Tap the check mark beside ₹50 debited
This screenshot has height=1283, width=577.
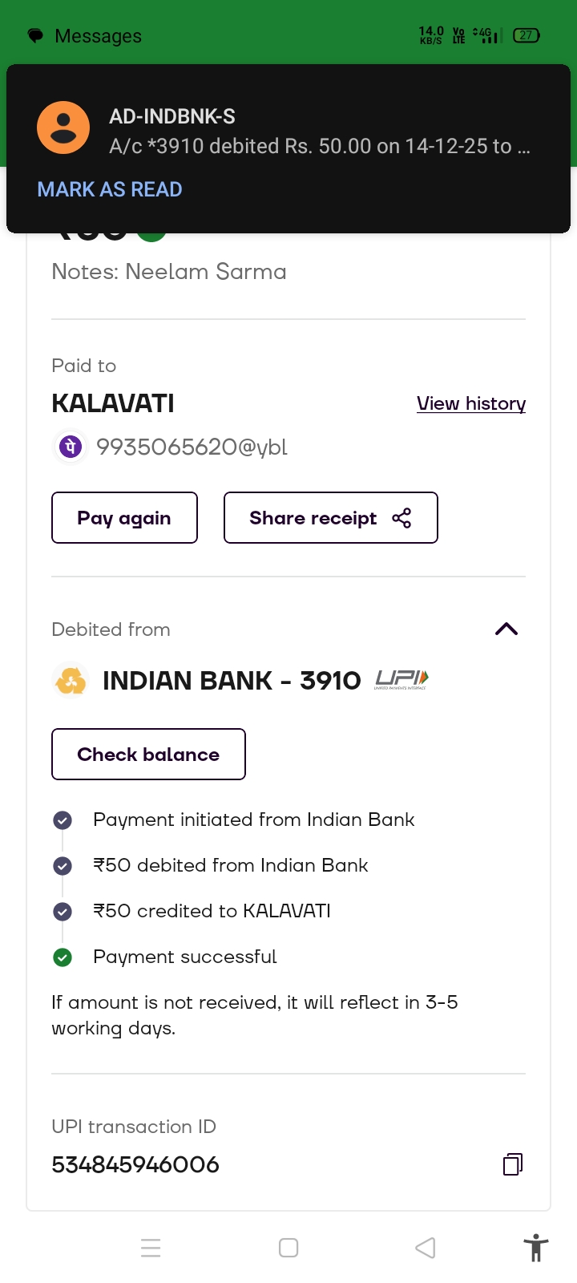63,865
